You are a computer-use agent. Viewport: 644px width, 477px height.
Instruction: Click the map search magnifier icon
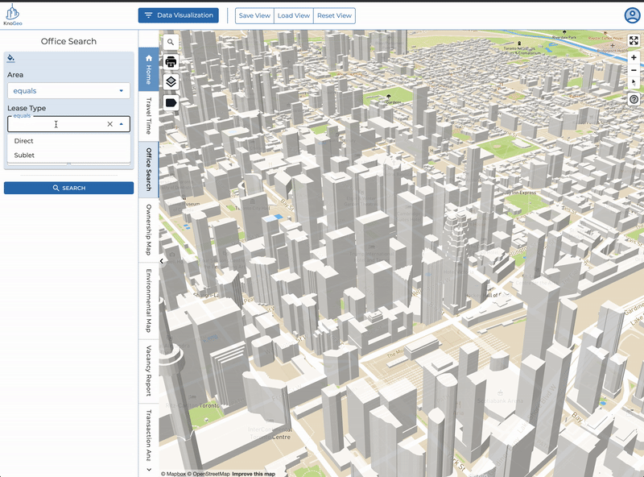(171, 42)
